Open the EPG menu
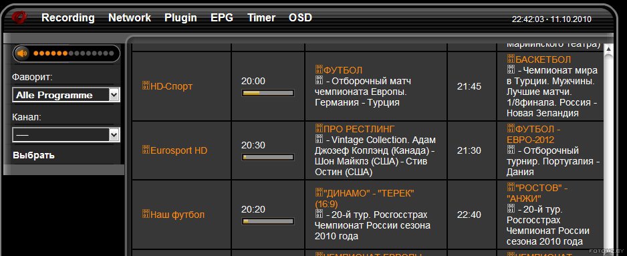Viewport: 627px width, 256px height. click(x=222, y=17)
